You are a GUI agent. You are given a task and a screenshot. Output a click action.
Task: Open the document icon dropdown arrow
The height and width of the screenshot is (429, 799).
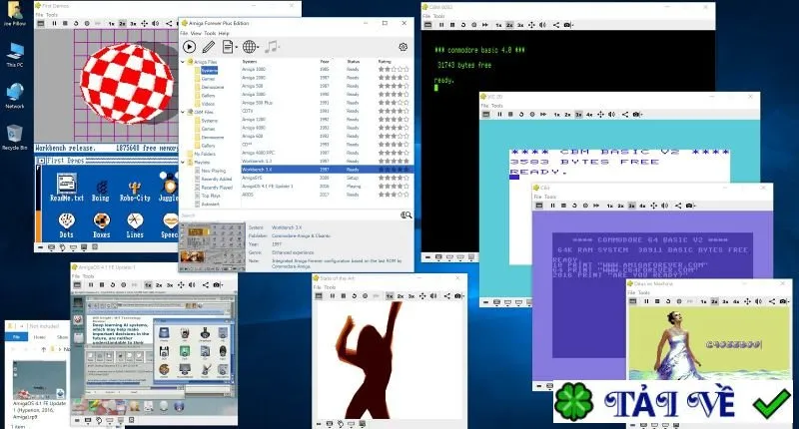coord(235,47)
